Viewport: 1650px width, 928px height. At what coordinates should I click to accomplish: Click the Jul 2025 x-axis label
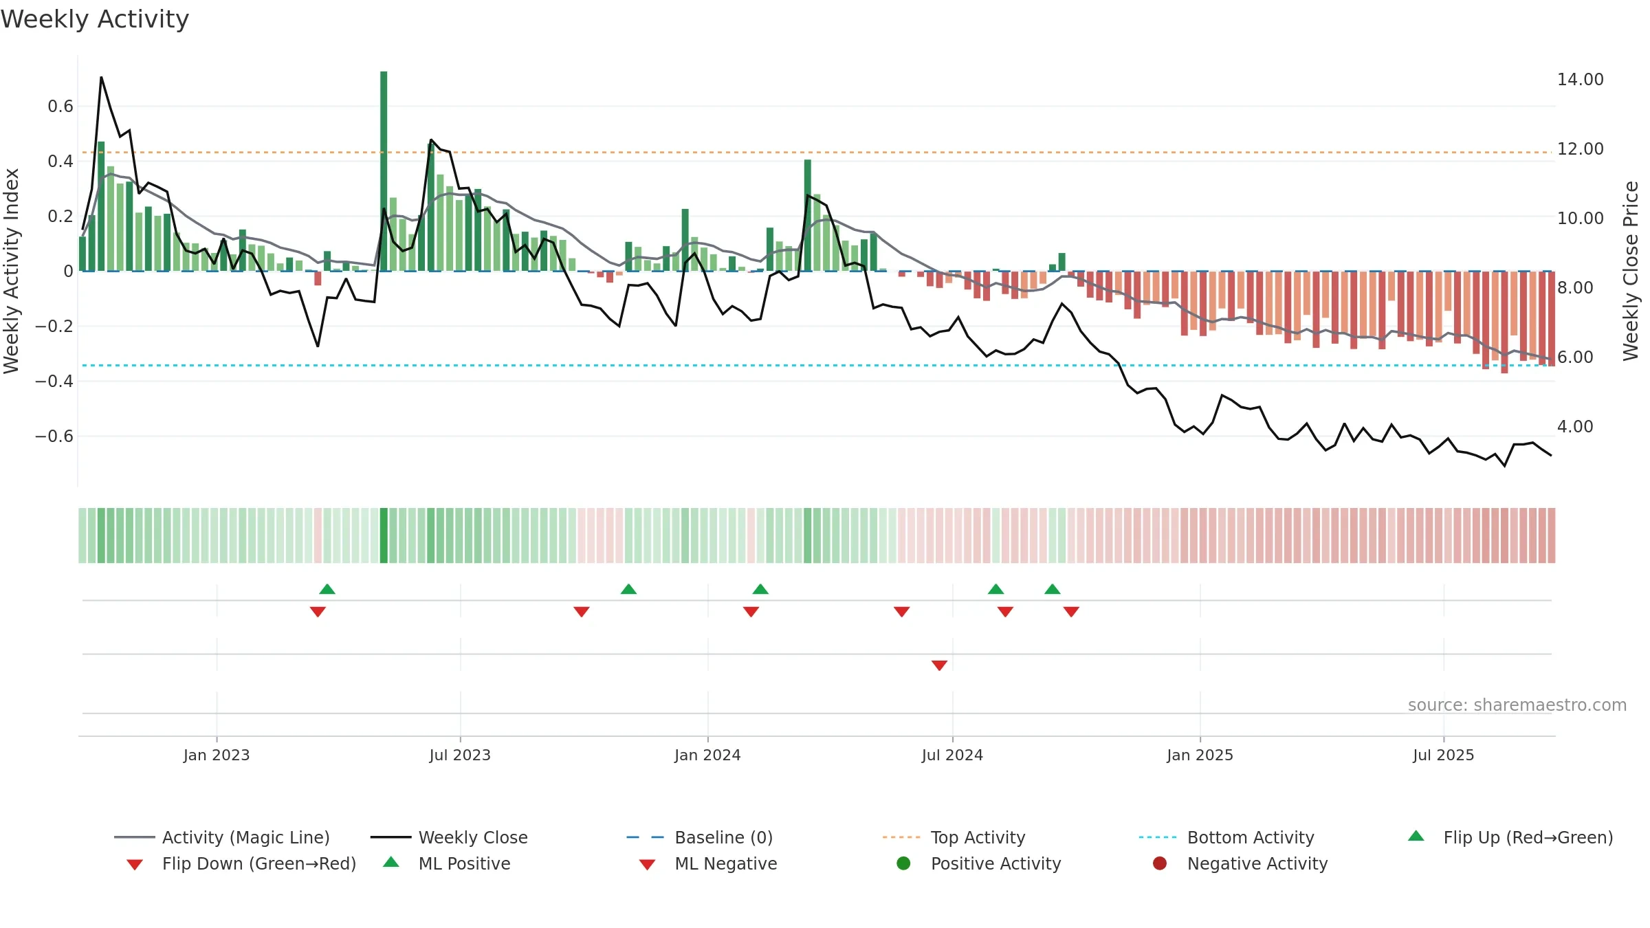coord(1444,755)
